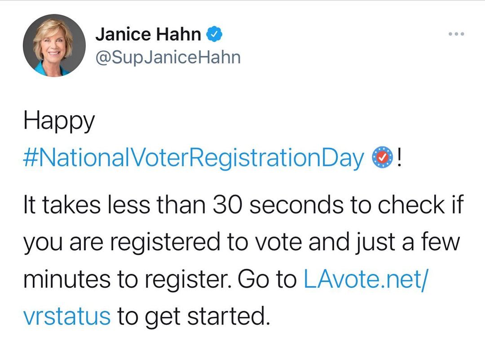The width and height of the screenshot is (485, 359).
Task: Click the word "registered" in the tweet
Action: tap(163, 243)
